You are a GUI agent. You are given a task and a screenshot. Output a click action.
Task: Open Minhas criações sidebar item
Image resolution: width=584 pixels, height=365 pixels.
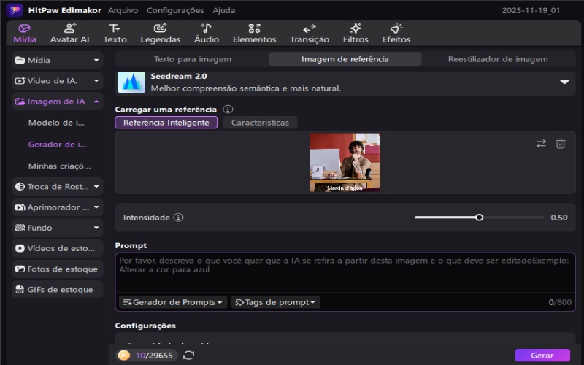(59, 166)
